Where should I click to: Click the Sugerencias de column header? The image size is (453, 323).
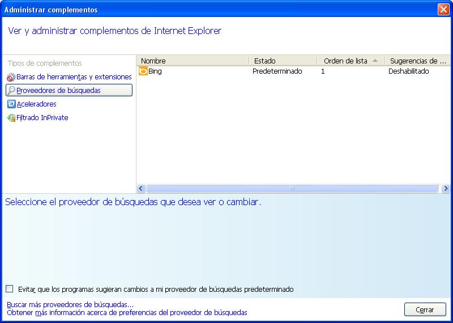[418, 61]
